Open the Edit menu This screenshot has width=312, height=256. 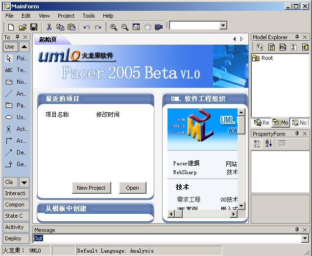click(26, 16)
